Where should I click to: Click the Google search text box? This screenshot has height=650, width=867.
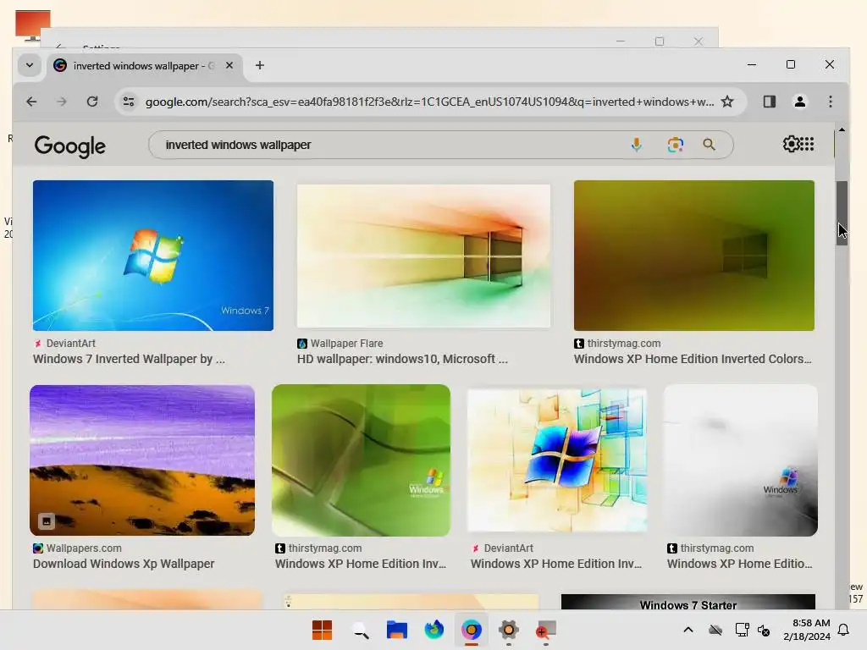[x=387, y=145]
